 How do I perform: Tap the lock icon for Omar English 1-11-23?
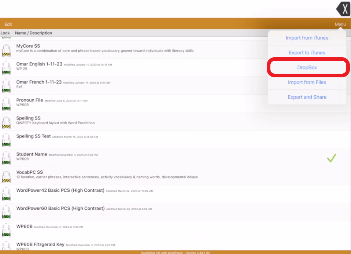tap(6, 68)
